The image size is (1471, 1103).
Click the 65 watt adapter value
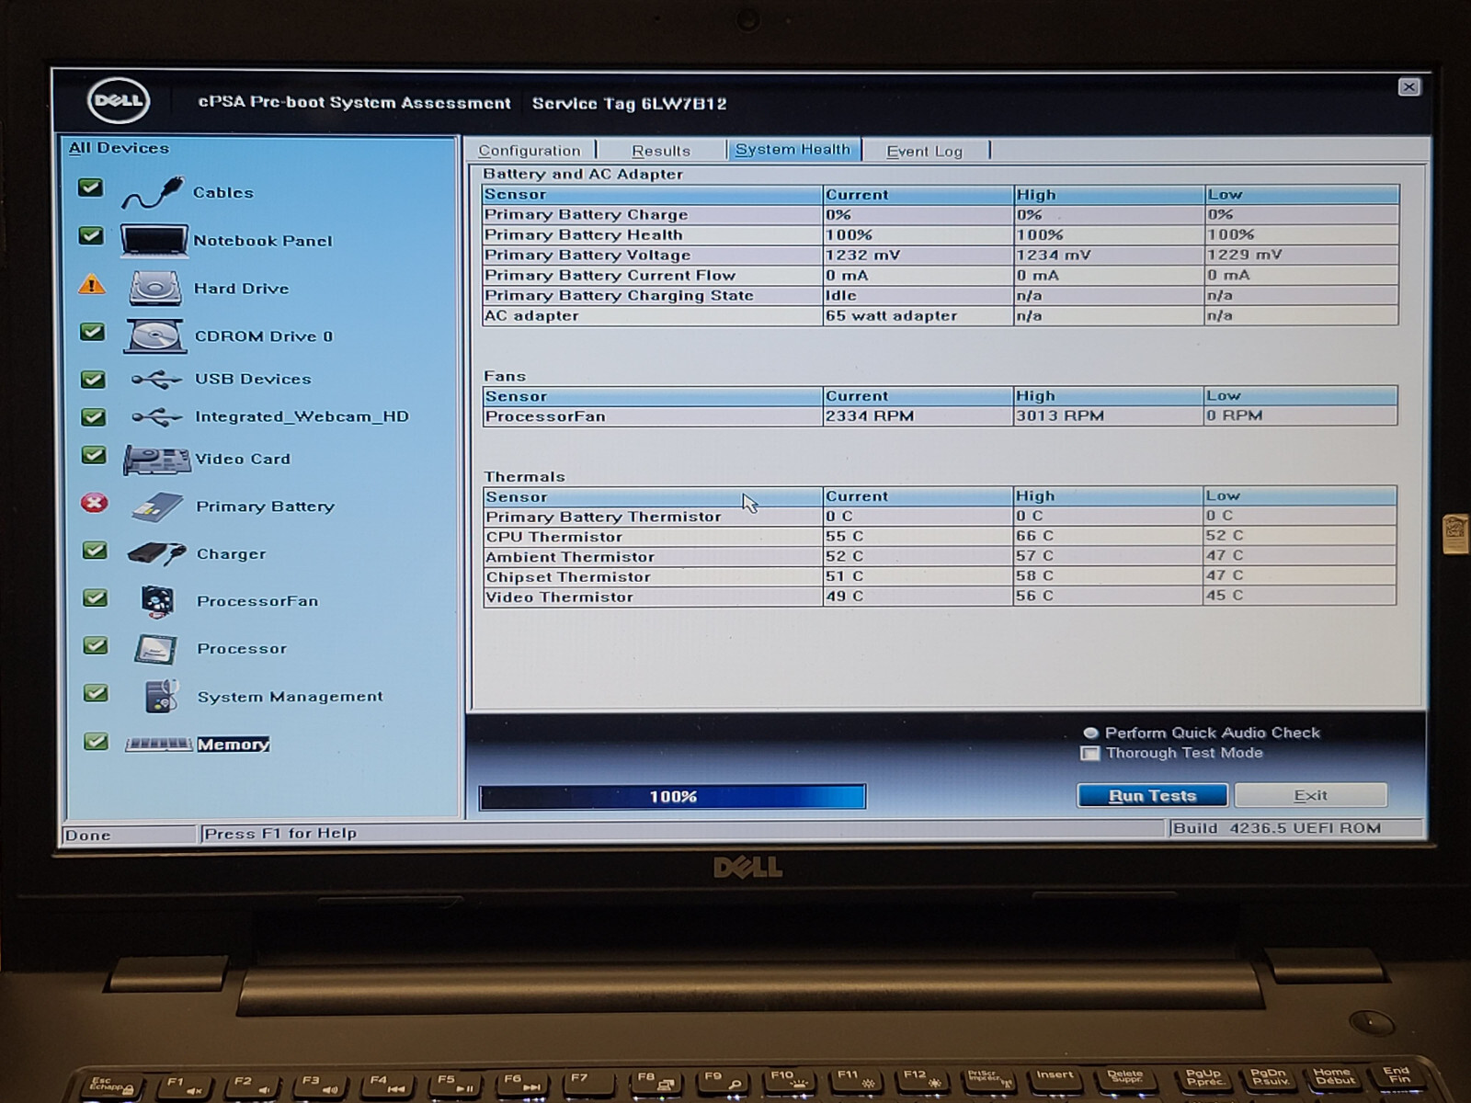pos(891,315)
